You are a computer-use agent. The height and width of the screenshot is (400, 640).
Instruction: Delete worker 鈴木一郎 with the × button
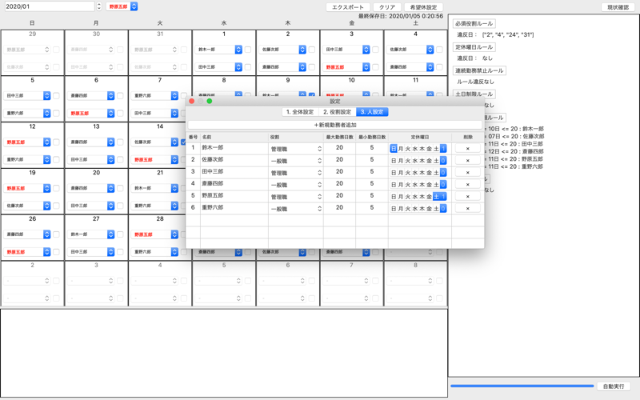[467, 149]
